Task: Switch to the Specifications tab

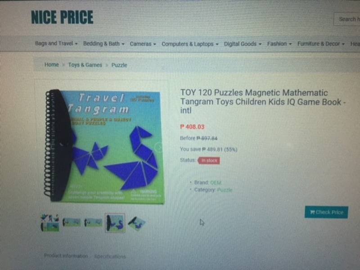Action: 110,257
